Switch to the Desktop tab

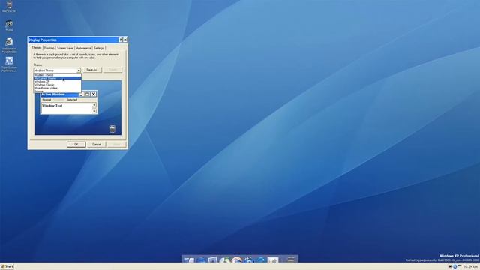click(x=49, y=48)
